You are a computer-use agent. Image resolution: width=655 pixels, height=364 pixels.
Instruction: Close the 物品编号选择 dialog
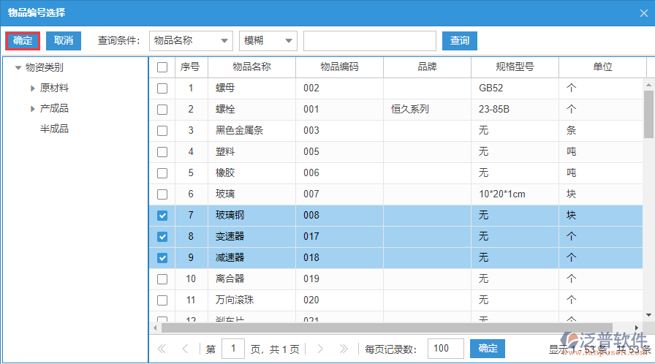pyautogui.click(x=644, y=13)
